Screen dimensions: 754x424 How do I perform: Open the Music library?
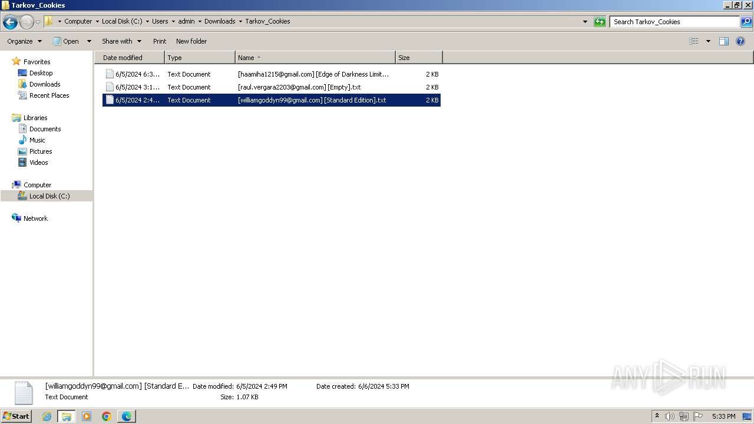pyautogui.click(x=37, y=140)
